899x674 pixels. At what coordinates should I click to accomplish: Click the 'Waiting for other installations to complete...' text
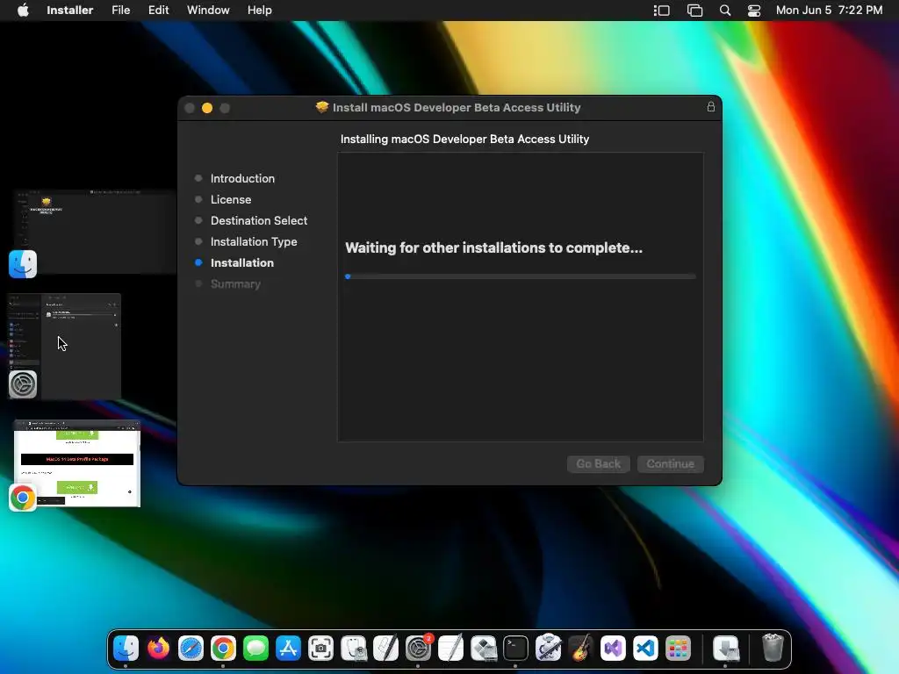coord(493,247)
